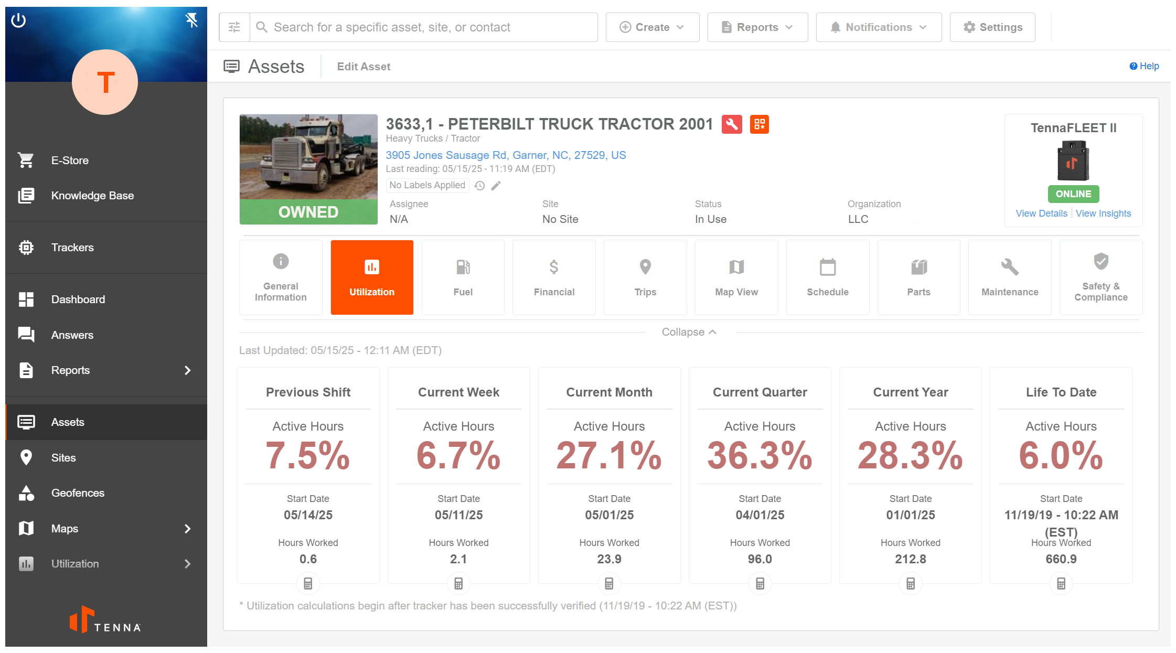Open the Schedule tab
Screen dimensions: 1176x653
pos(827,277)
